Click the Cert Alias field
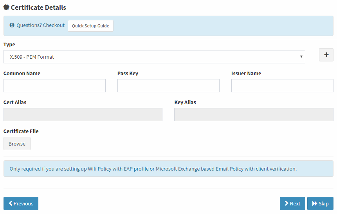Viewport: 337px width, 214px height. [83, 115]
